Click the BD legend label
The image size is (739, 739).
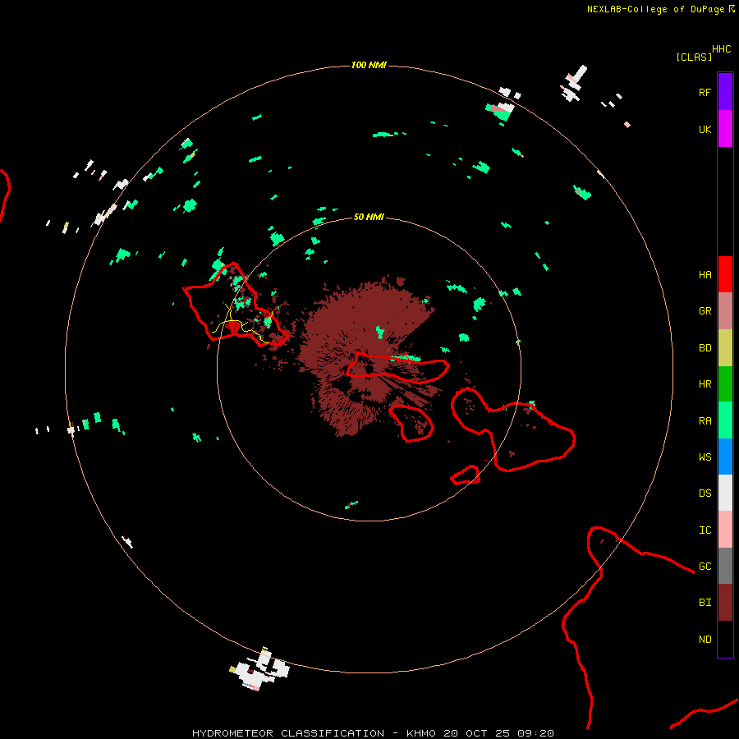pyautogui.click(x=705, y=348)
